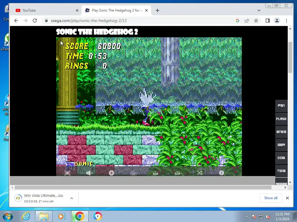This screenshot has width=297, height=222.
Task: Click Show all downloads
Action: click(x=271, y=198)
